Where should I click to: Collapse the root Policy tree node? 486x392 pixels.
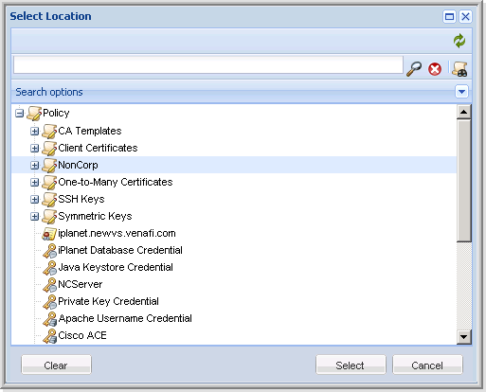click(20, 114)
